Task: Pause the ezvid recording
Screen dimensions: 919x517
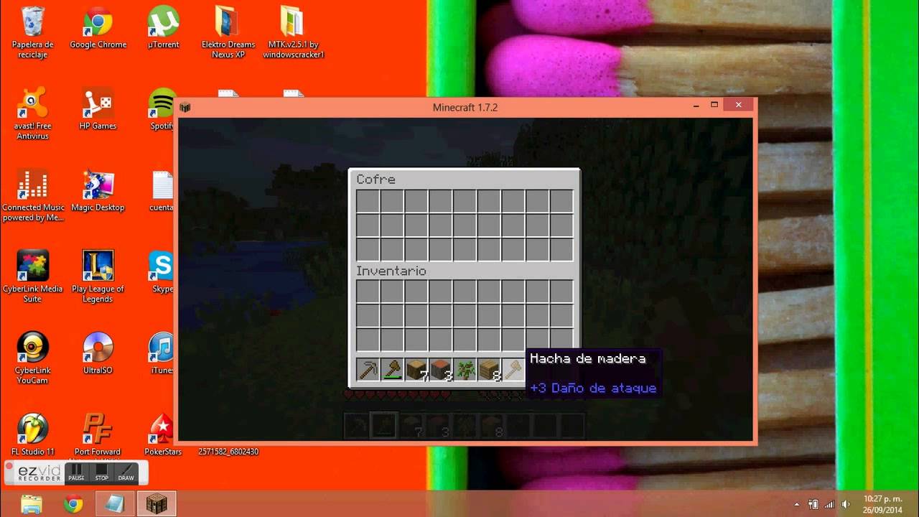Action: 76,472
